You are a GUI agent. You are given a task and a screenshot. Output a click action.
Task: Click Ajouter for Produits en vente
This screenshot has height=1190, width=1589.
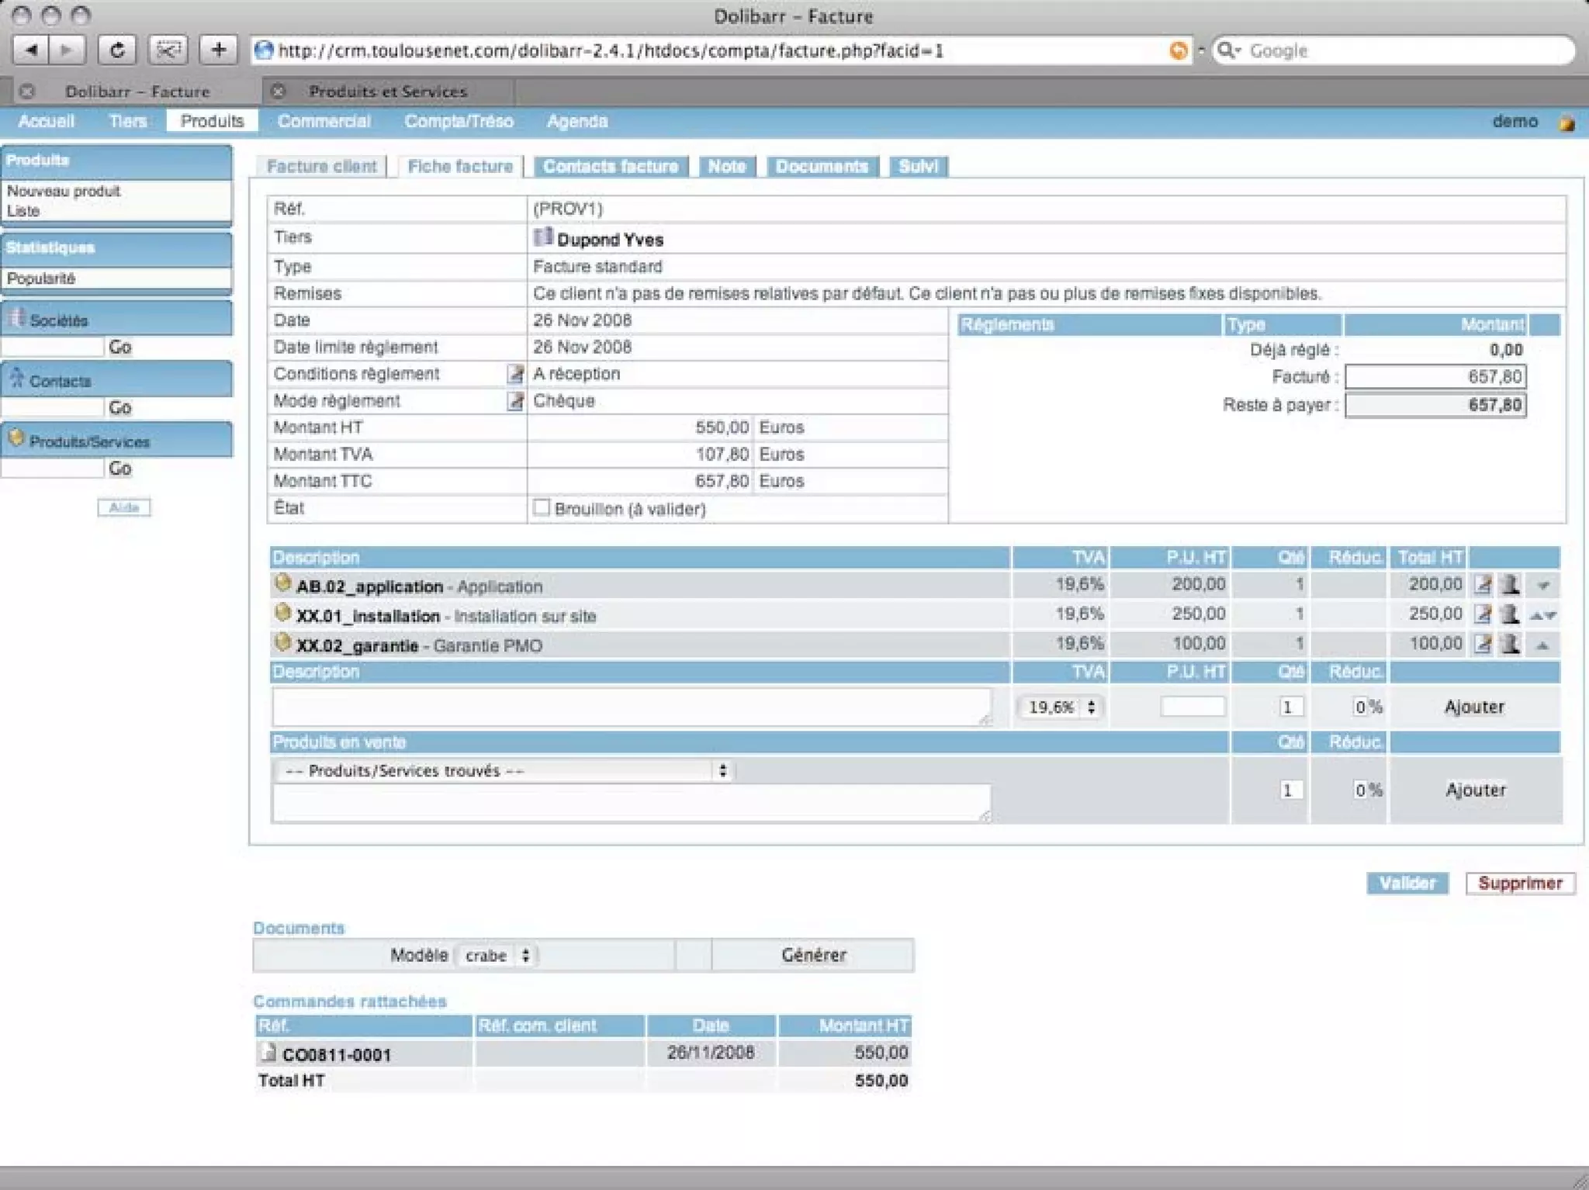pos(1475,790)
